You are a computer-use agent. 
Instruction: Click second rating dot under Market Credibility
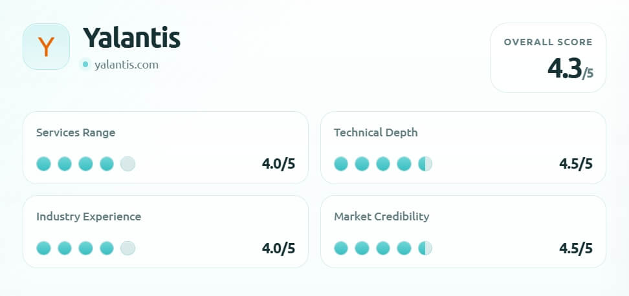[x=362, y=248]
